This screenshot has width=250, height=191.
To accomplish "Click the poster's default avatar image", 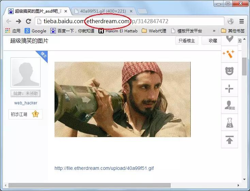I will pos(26,72).
